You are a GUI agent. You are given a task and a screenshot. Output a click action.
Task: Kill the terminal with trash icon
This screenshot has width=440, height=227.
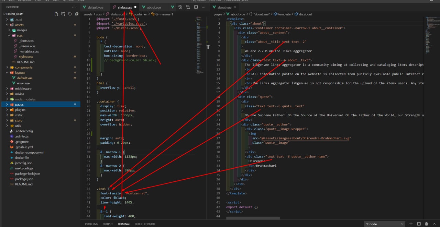[x=427, y=224]
